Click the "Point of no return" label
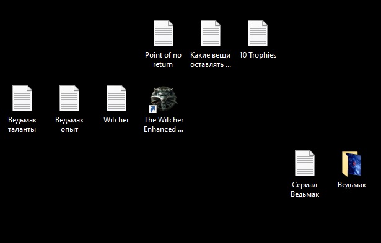381x243 pixels. point(163,59)
